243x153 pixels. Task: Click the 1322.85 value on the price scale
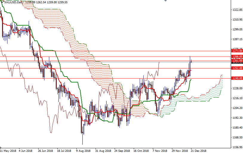pyautogui.click(x=237, y=10)
